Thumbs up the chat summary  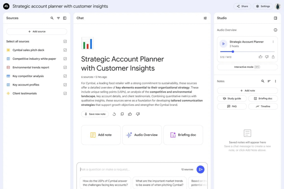(130, 114)
